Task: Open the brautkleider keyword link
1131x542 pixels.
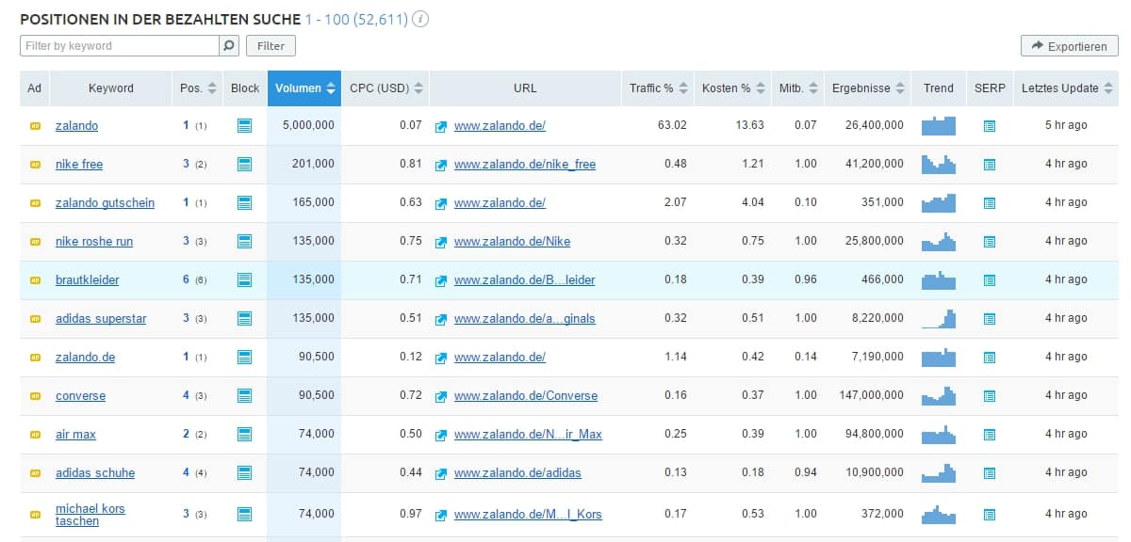Action: coord(88,280)
